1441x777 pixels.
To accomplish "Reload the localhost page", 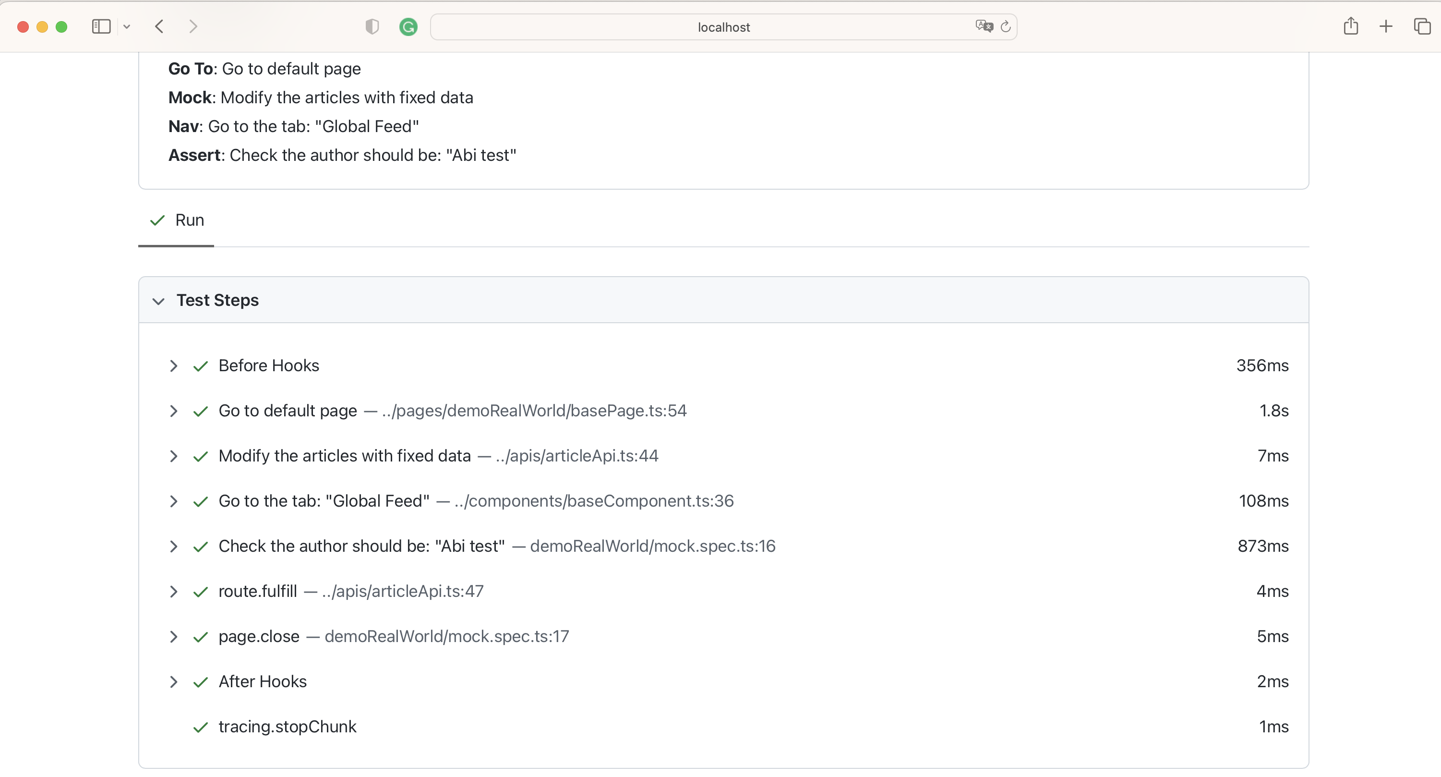I will (1005, 26).
